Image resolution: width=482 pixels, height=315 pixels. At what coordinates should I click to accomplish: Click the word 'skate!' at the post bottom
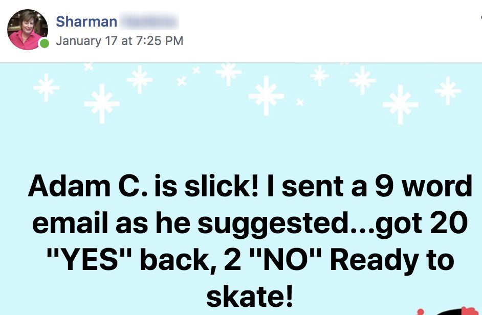pos(249,296)
